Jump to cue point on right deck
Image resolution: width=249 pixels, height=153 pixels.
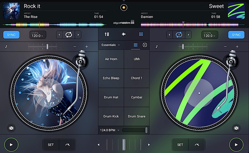(x=197, y=145)
